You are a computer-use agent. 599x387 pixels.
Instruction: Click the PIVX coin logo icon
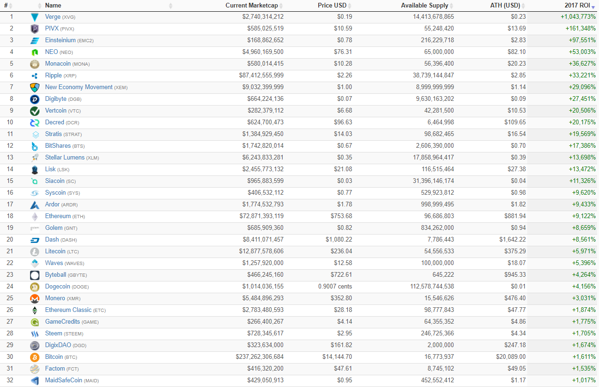pyautogui.click(x=35, y=29)
